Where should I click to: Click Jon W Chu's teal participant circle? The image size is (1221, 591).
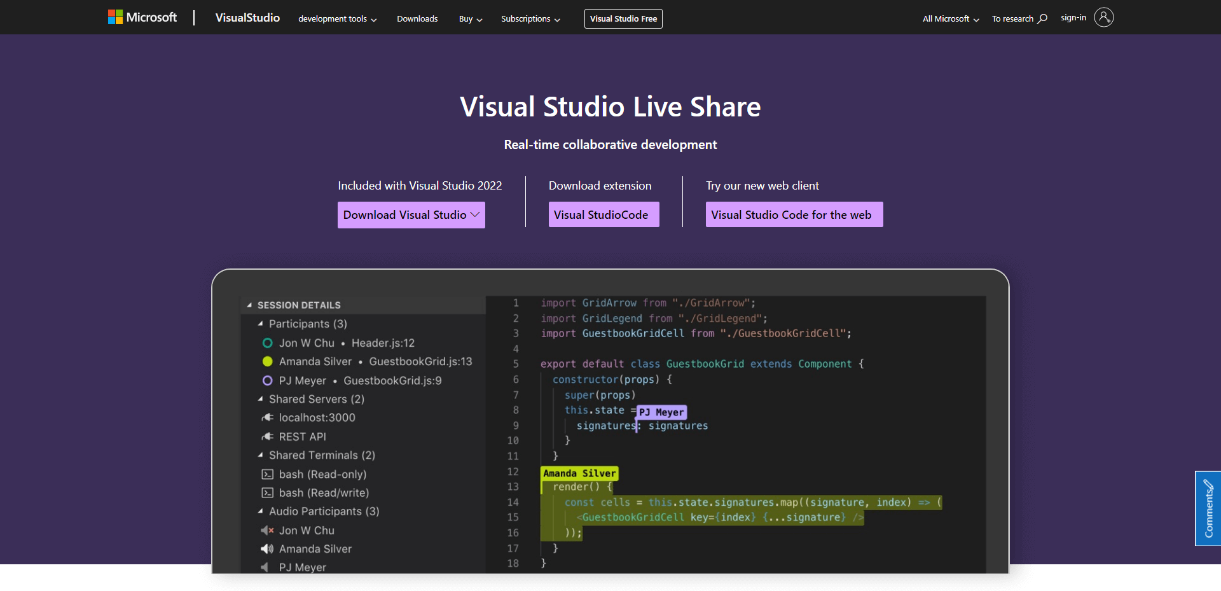point(268,343)
